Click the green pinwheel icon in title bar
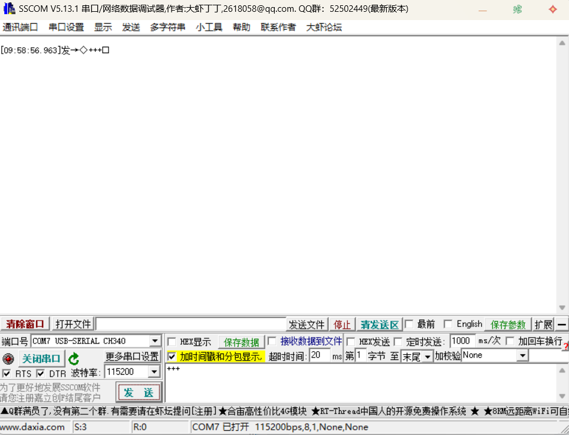Viewport: 569px width, 435px height. click(518, 9)
